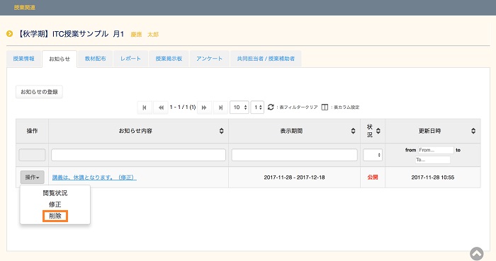
Task: Choose 削除 from the operation menu
Action: pyautogui.click(x=55, y=216)
